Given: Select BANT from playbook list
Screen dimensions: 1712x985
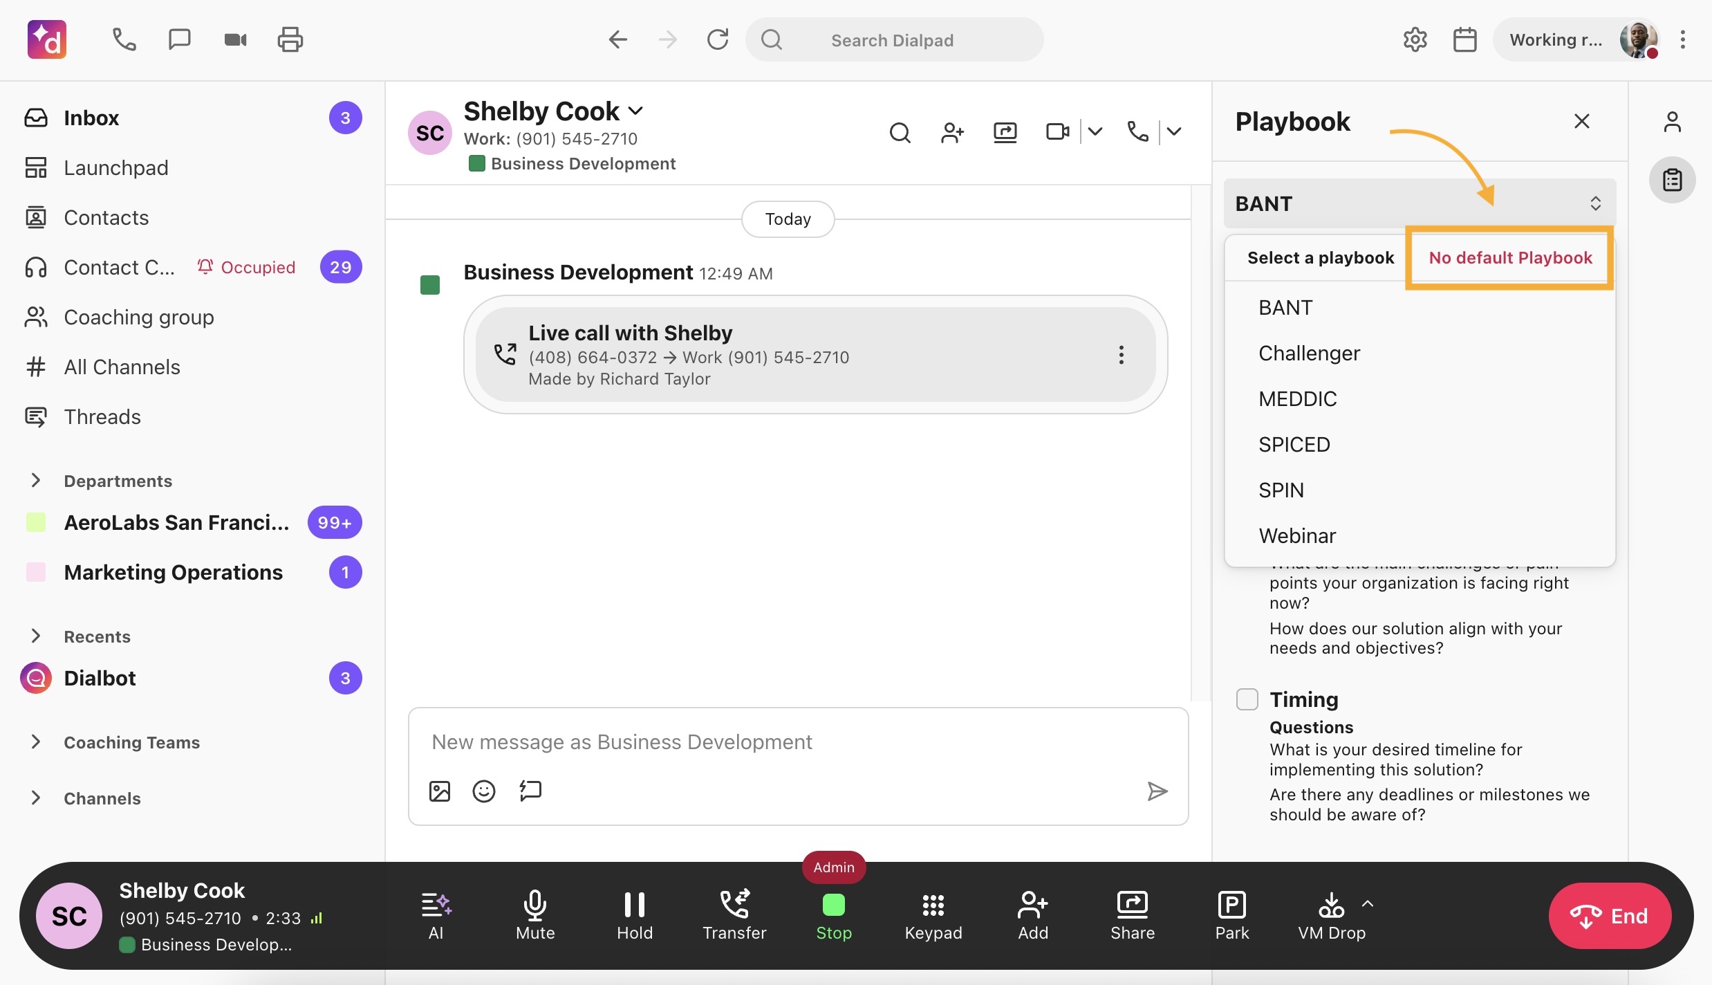Looking at the screenshot, I should [x=1419, y=307].
